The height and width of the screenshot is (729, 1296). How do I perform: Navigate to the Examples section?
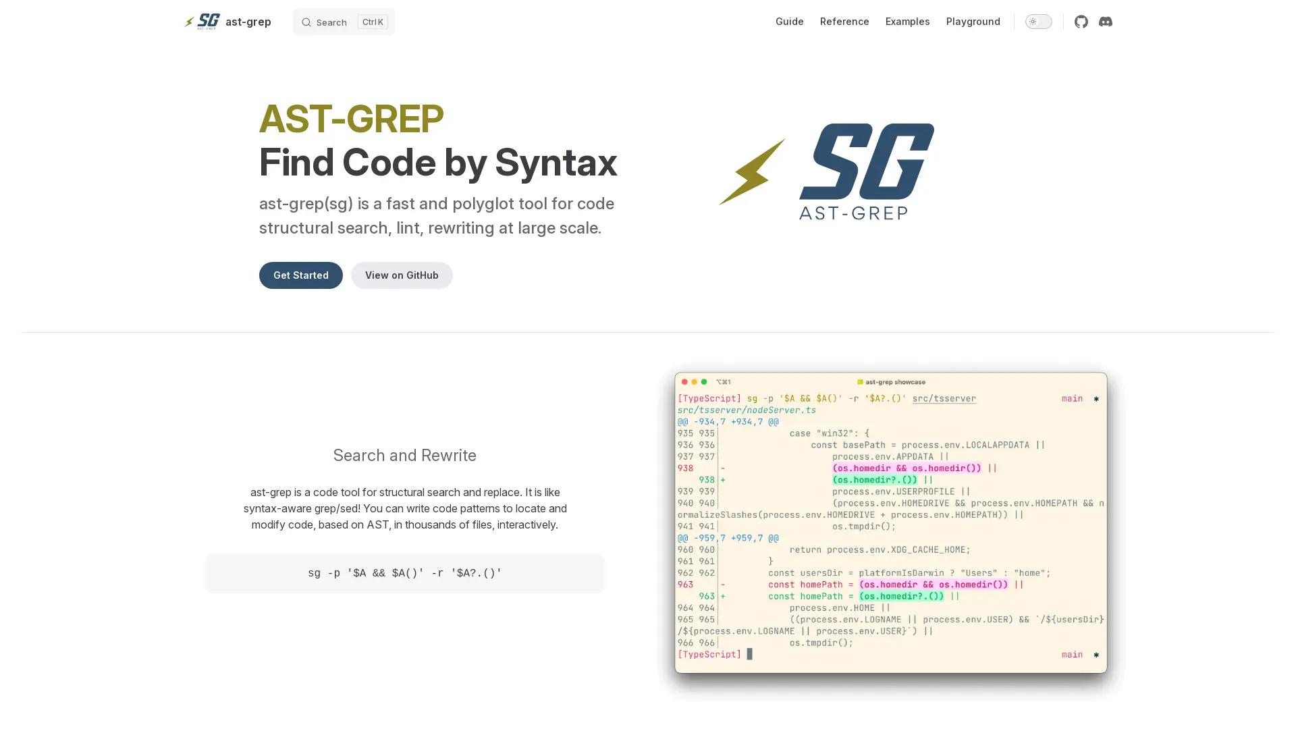907,22
